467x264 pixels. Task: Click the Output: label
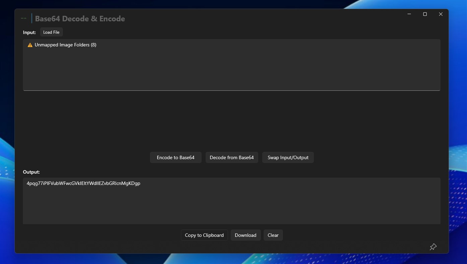31,172
